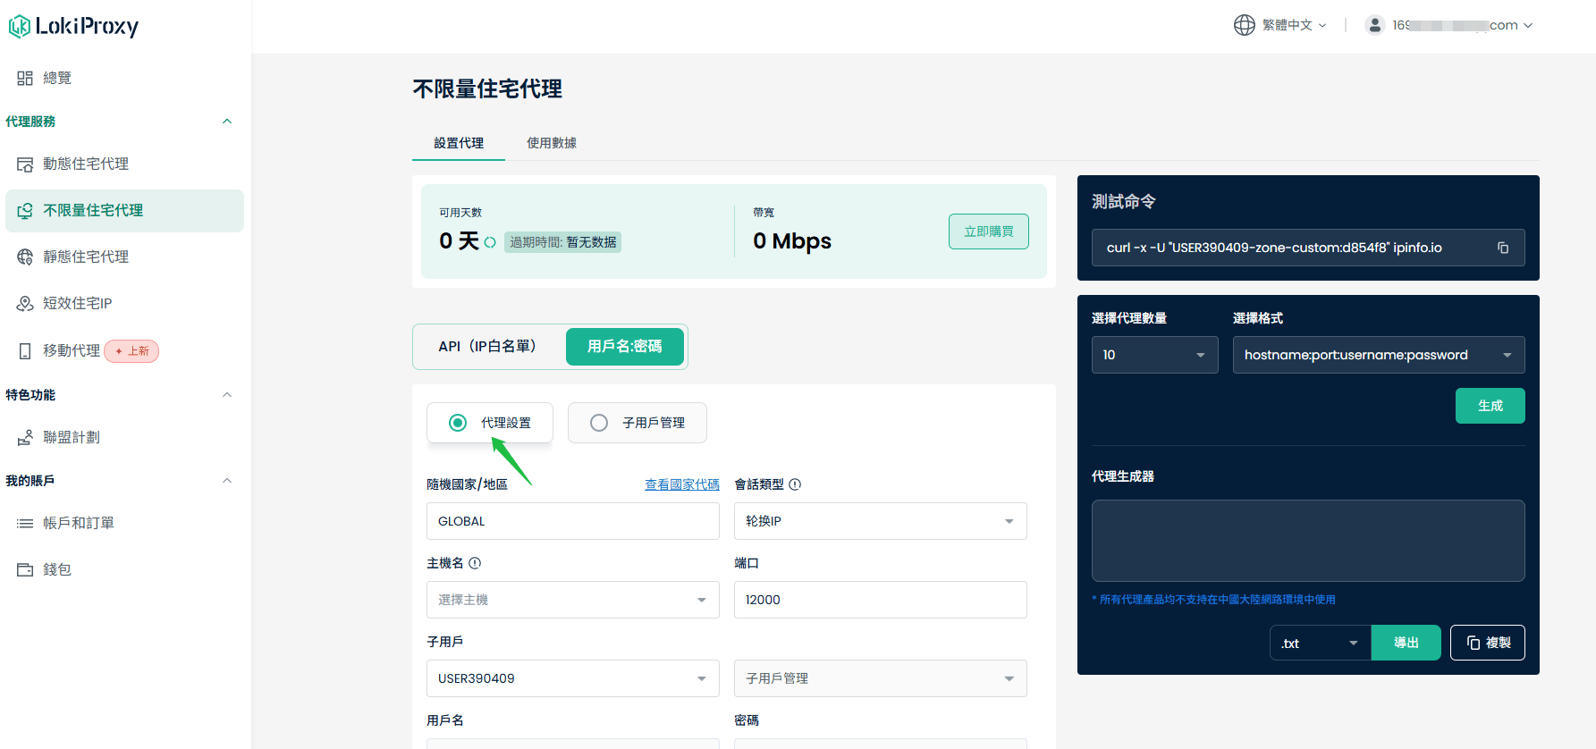Viewport: 1596px width, 749px height.
Task: Click the 端口 field showing 12000
Action: coord(881,600)
